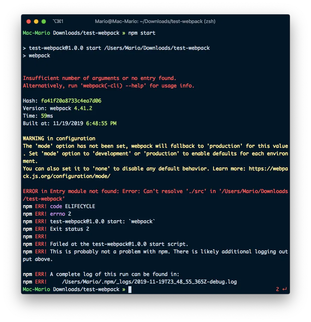The width and height of the screenshot is (311, 322).
Task: Click the debug.log file path
Action: (149, 282)
